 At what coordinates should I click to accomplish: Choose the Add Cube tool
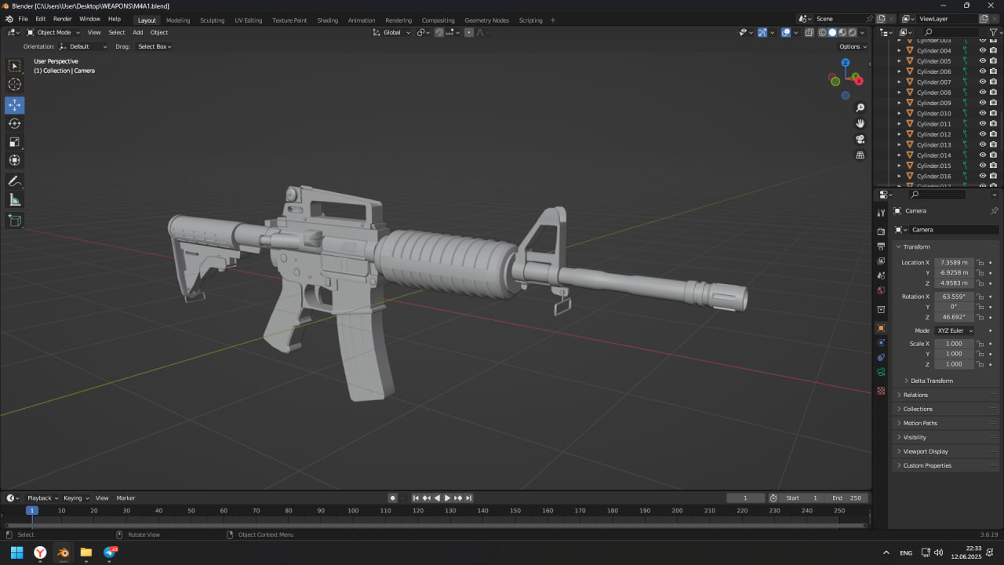click(x=15, y=221)
